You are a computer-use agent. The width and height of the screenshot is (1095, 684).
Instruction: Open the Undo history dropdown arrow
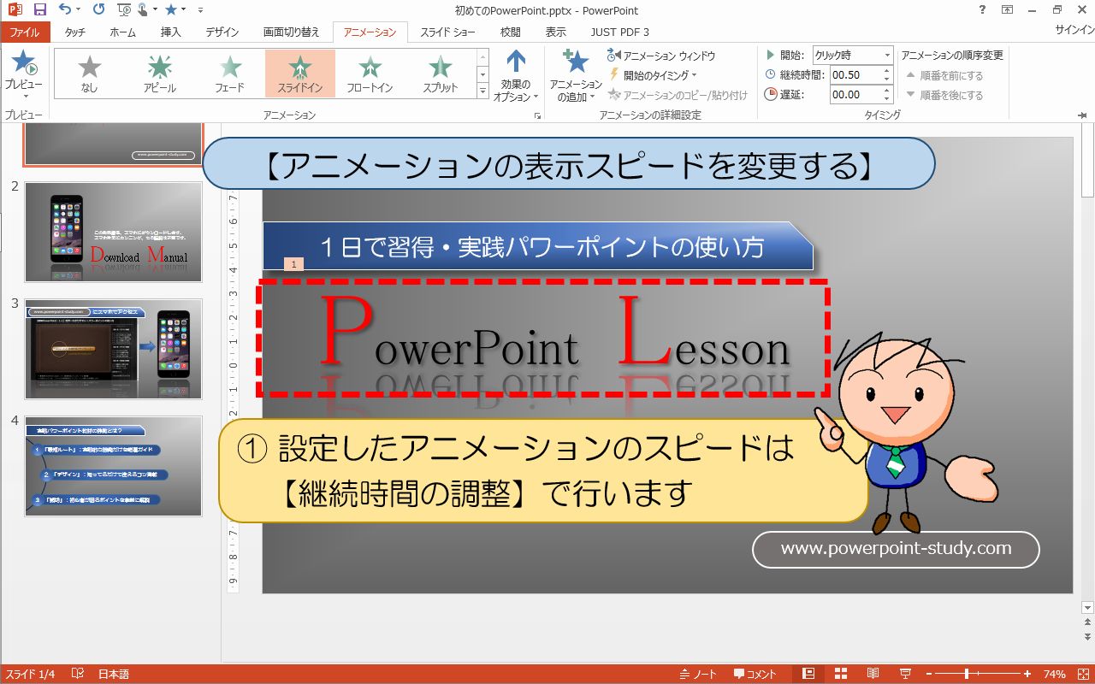tap(79, 10)
